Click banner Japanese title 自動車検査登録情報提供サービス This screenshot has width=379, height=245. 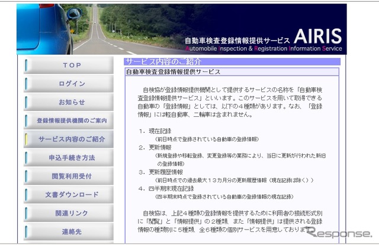237,41
